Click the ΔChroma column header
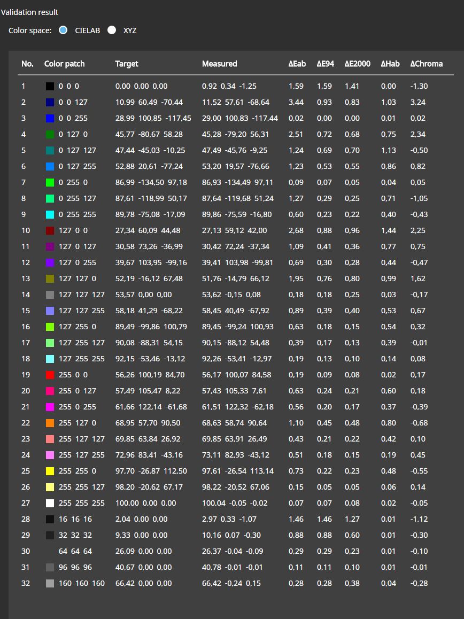464x619 pixels. 427,64
